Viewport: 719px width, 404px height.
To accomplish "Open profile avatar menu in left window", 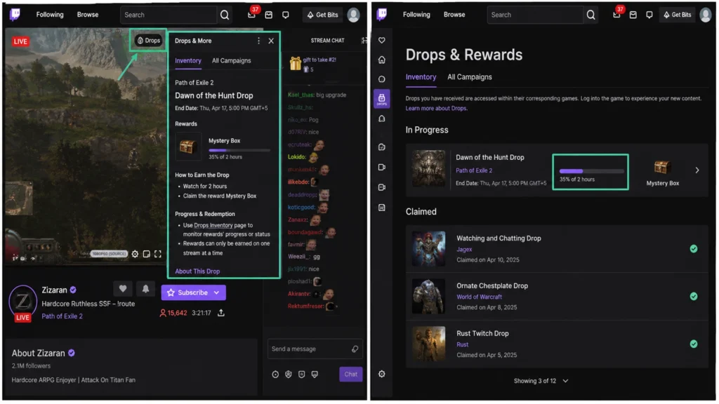I will tap(353, 15).
